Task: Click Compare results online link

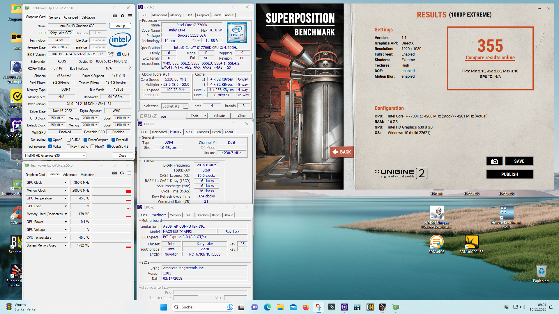Action: point(490,58)
